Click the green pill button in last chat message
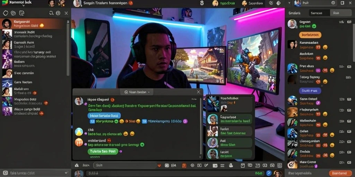 click(x=103, y=151)
